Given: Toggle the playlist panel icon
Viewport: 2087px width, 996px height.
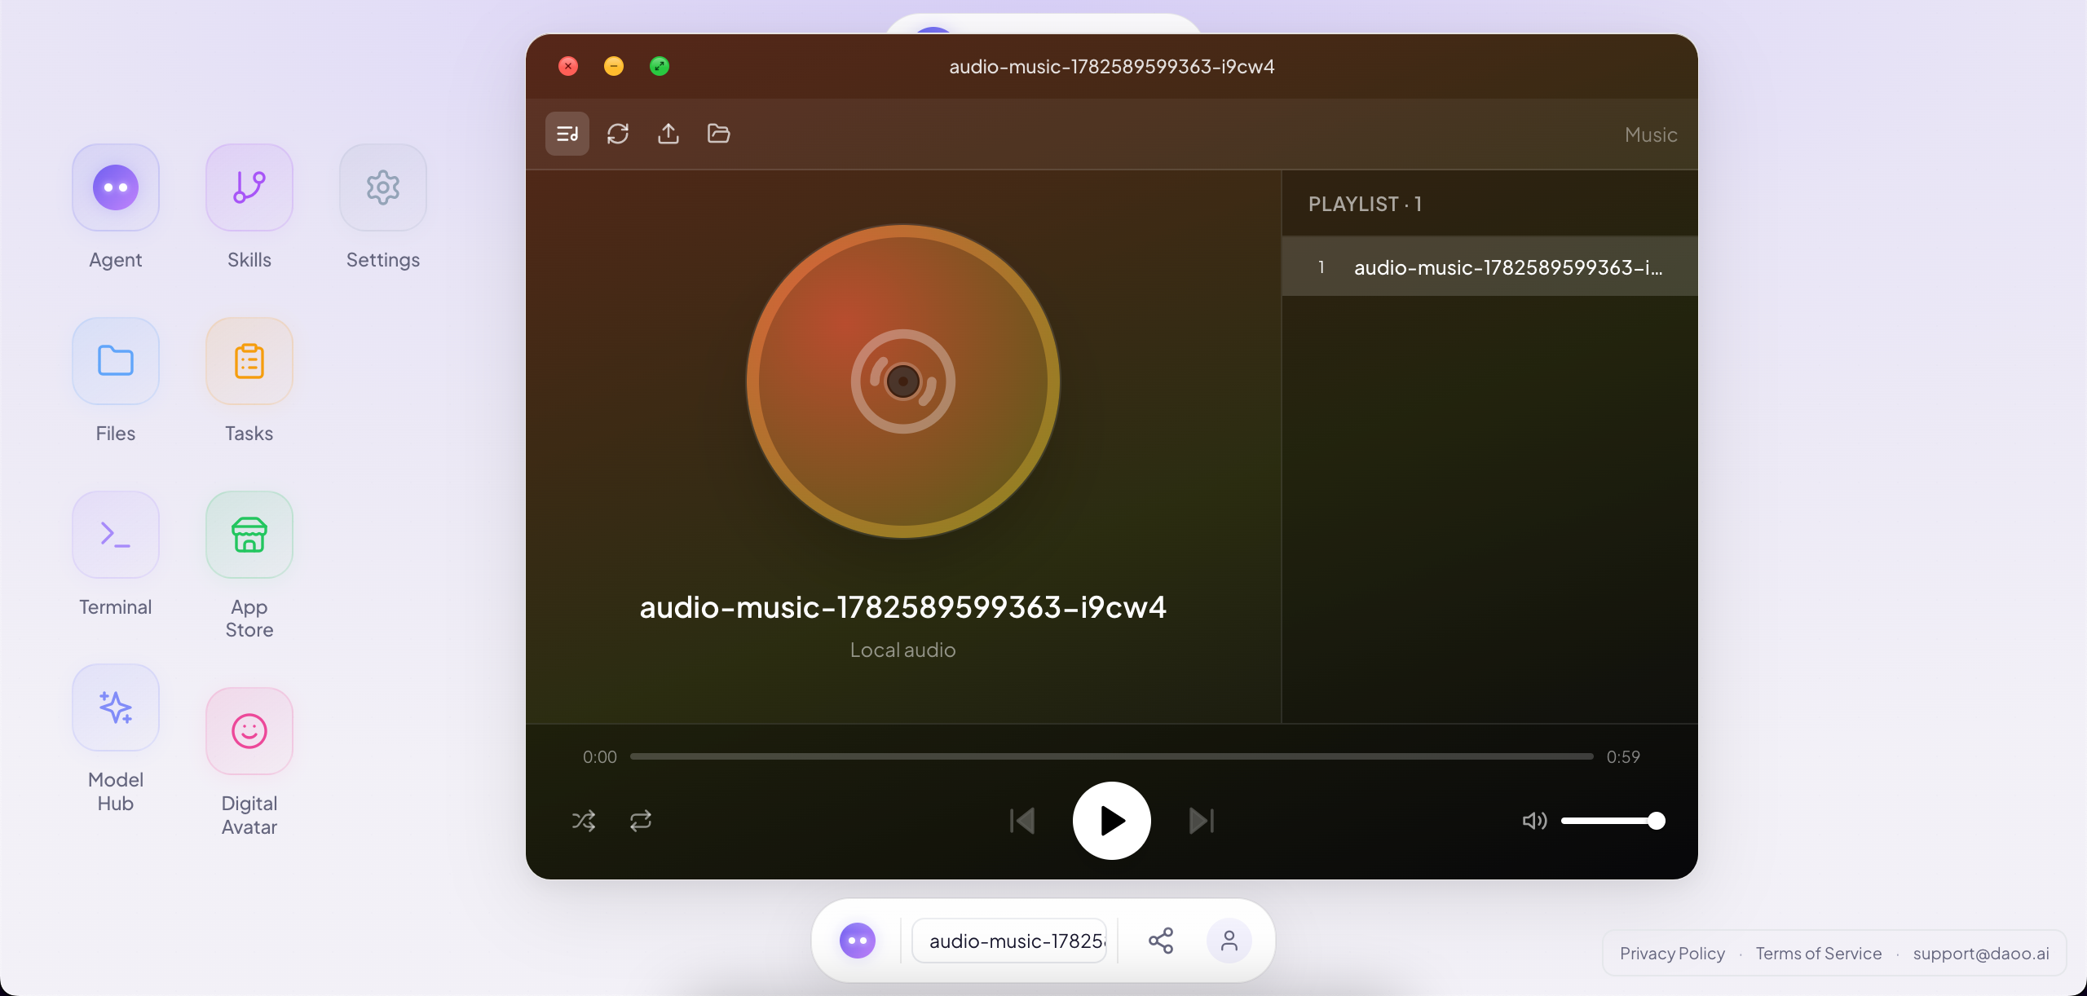Looking at the screenshot, I should pyautogui.click(x=567, y=134).
